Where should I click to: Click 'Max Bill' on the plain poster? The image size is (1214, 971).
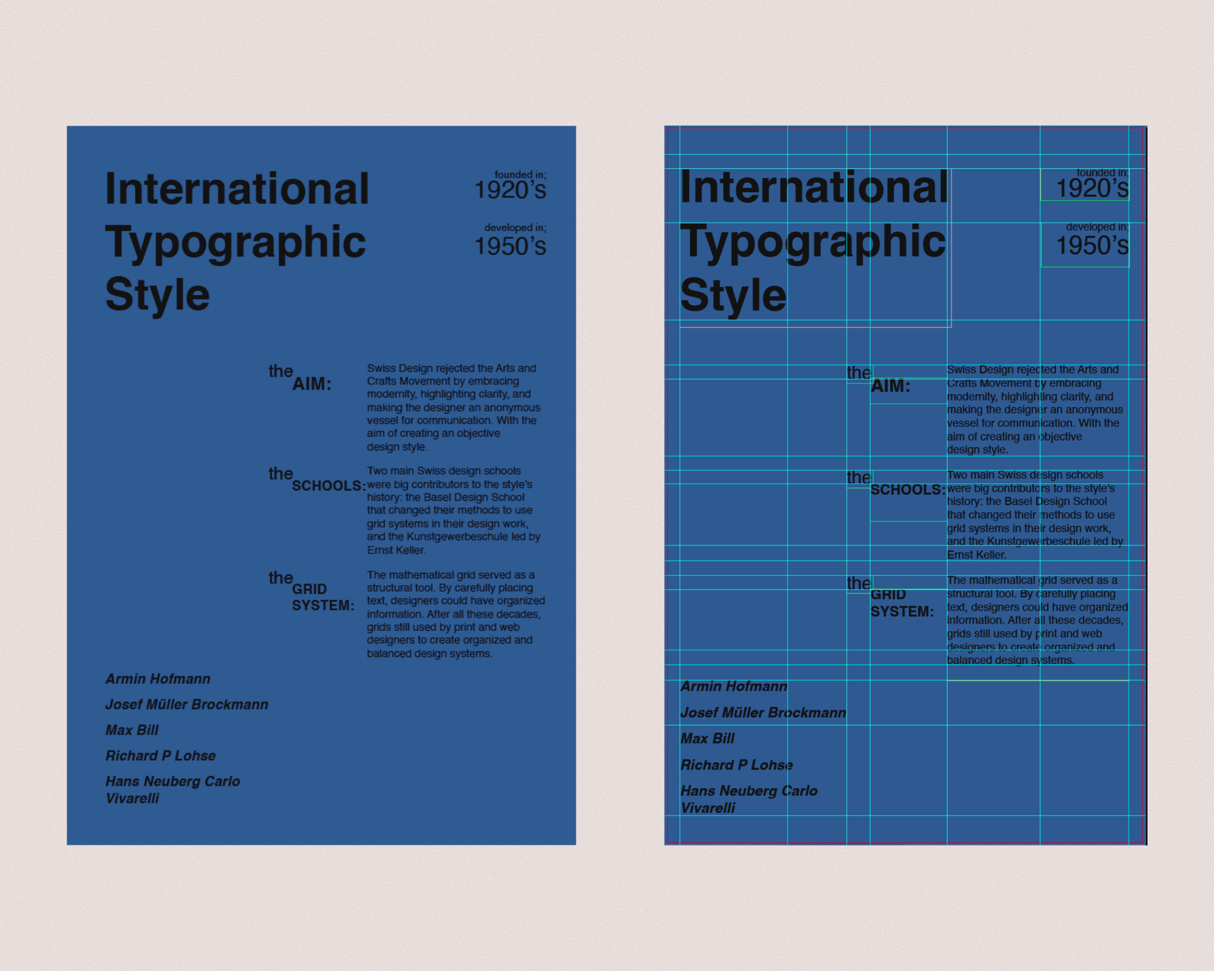132,730
